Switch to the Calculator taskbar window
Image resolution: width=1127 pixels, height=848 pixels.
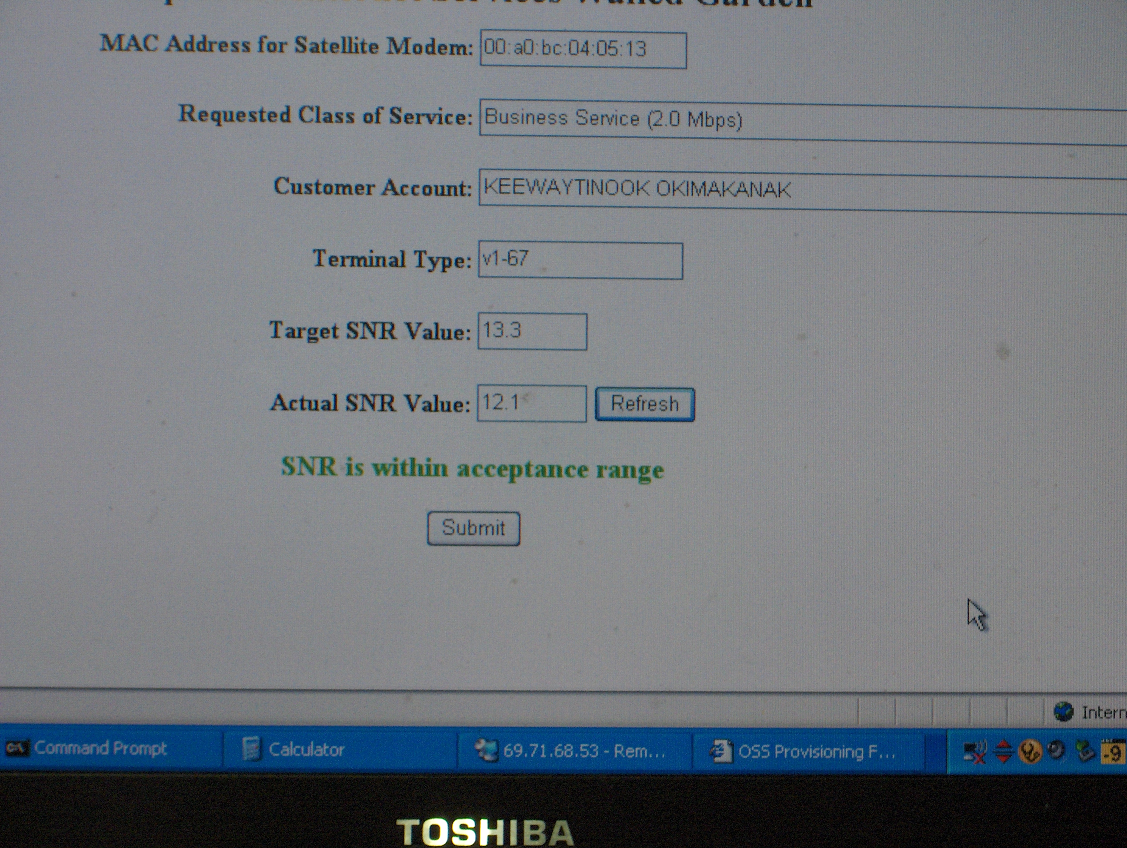306,750
